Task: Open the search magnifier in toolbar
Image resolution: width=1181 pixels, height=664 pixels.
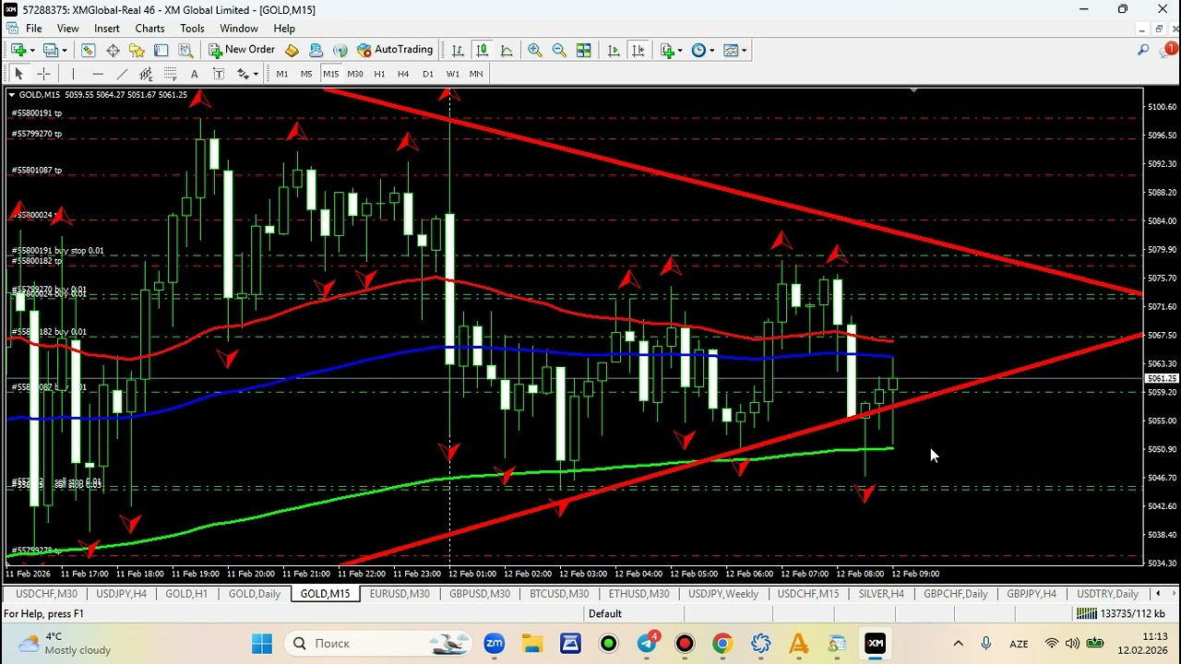Action: [x=1143, y=50]
